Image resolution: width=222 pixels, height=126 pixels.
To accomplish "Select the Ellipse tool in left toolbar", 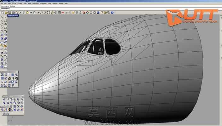I will click(5, 24).
